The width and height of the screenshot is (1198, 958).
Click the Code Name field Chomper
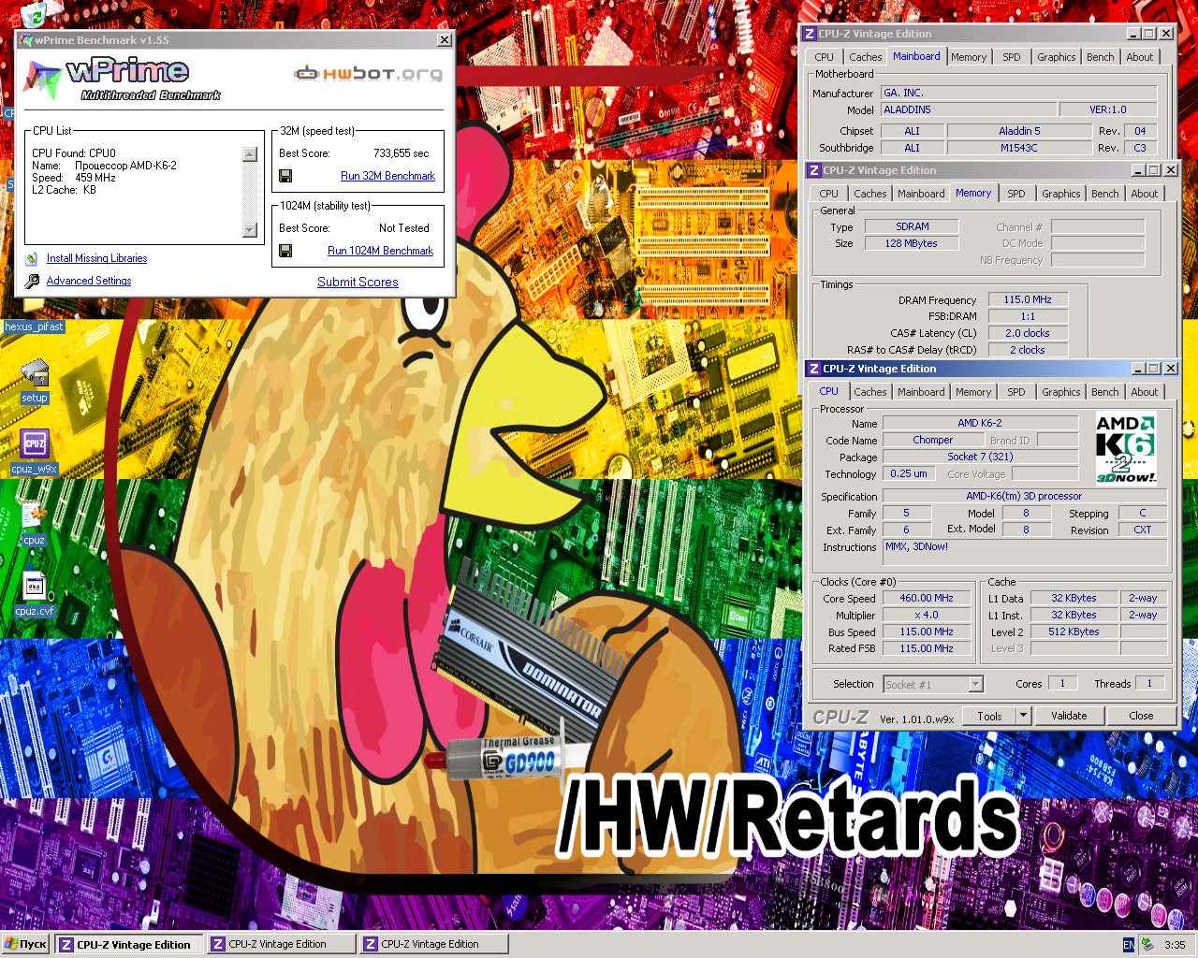coord(933,440)
